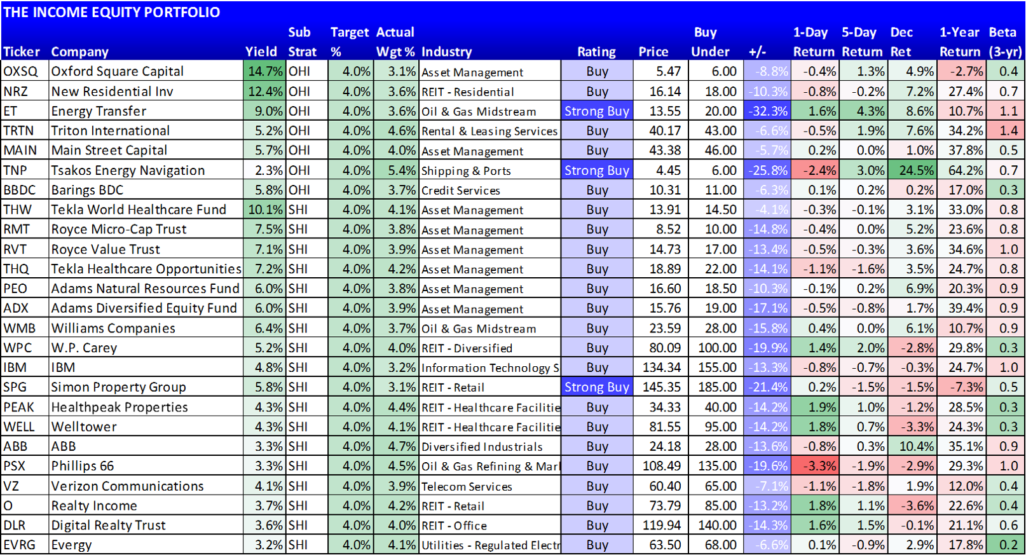Select the EVRG ticker cell

(x=25, y=545)
